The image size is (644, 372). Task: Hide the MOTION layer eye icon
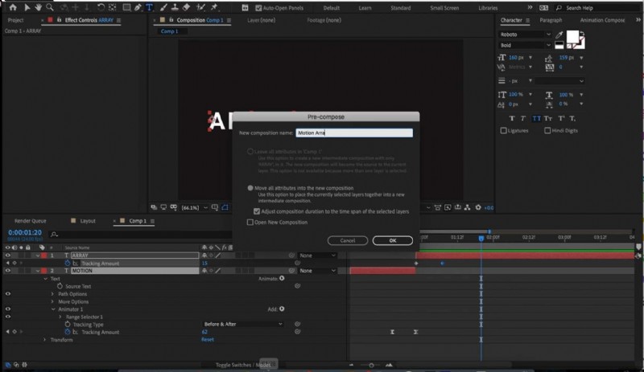click(8, 271)
